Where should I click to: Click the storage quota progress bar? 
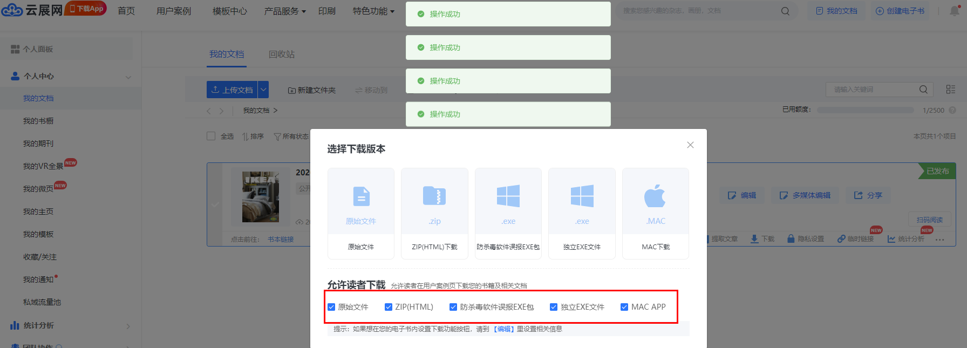coord(865,110)
